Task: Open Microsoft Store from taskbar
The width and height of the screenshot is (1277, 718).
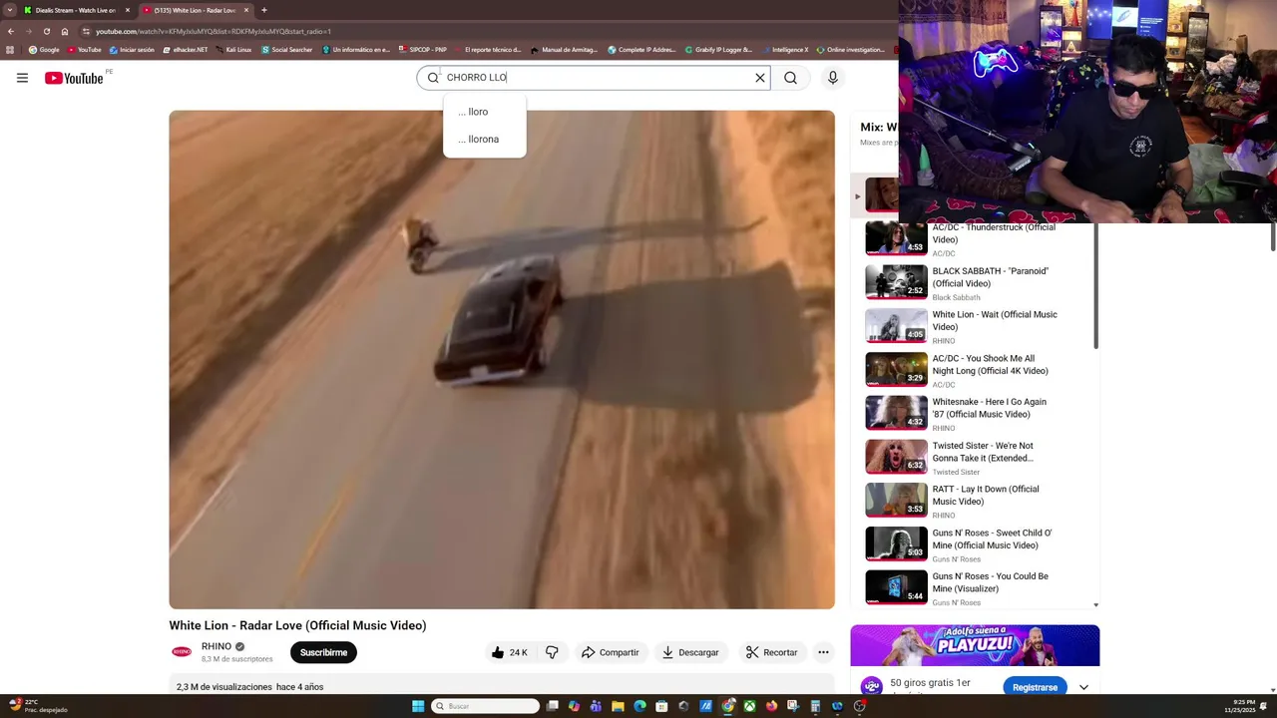Action: 661,706
